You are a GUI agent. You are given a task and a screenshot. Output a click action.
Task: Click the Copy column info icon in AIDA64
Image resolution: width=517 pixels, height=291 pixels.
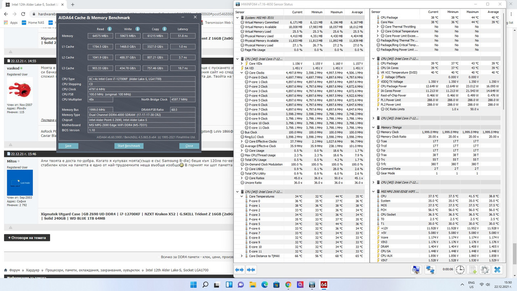[x=165, y=29]
